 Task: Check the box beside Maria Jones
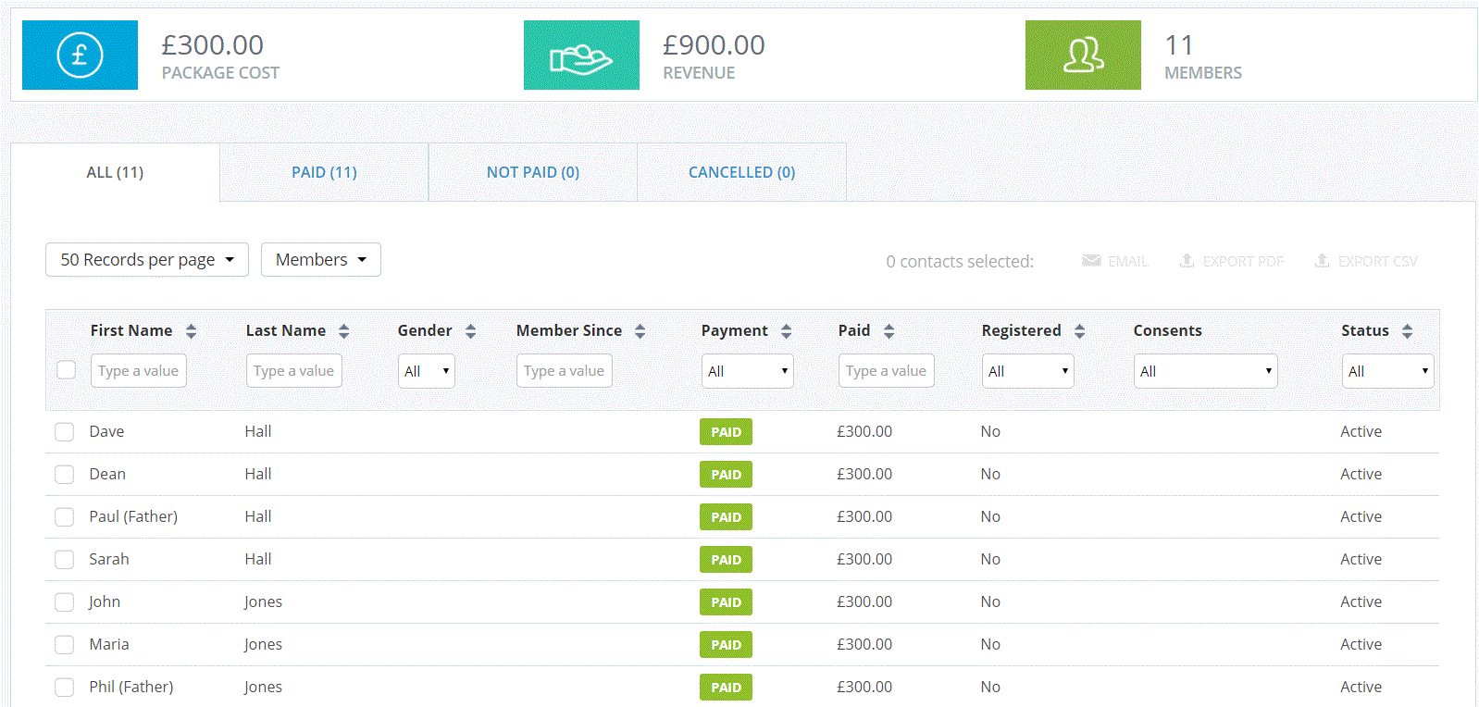(64, 645)
